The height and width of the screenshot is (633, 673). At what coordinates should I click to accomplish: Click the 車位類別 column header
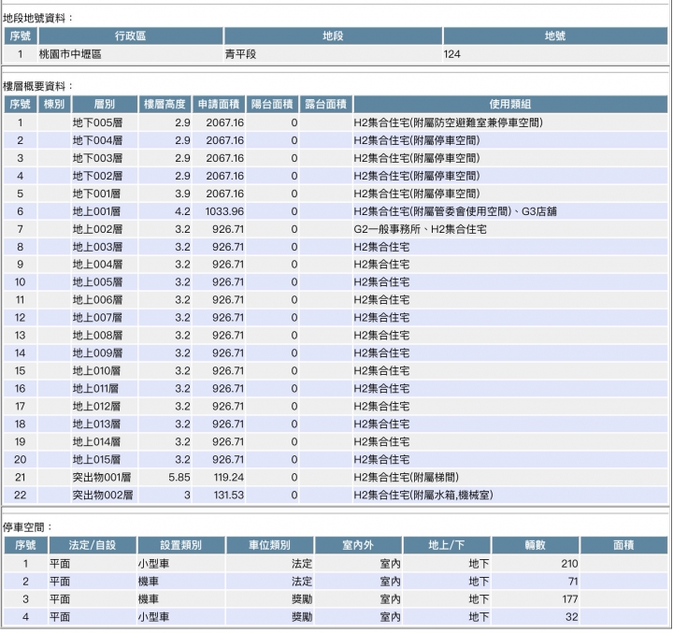point(269,545)
